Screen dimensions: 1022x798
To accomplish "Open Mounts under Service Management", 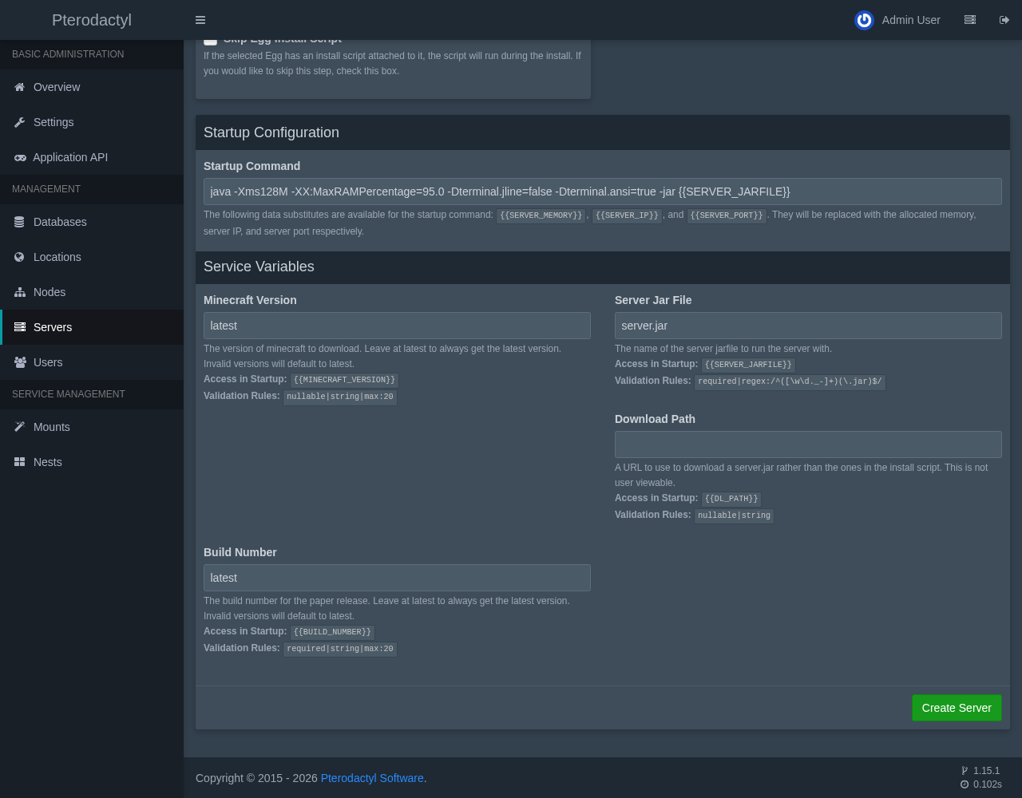I will [92, 427].
